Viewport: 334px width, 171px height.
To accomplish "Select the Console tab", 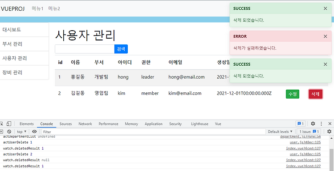I will pyautogui.click(x=46, y=124).
